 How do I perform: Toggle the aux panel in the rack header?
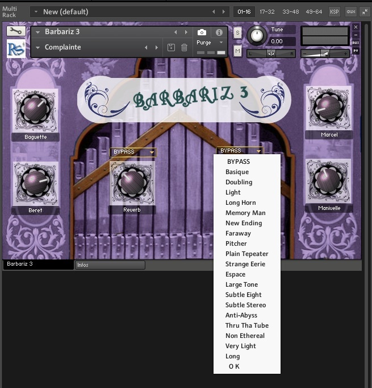pos(351,11)
